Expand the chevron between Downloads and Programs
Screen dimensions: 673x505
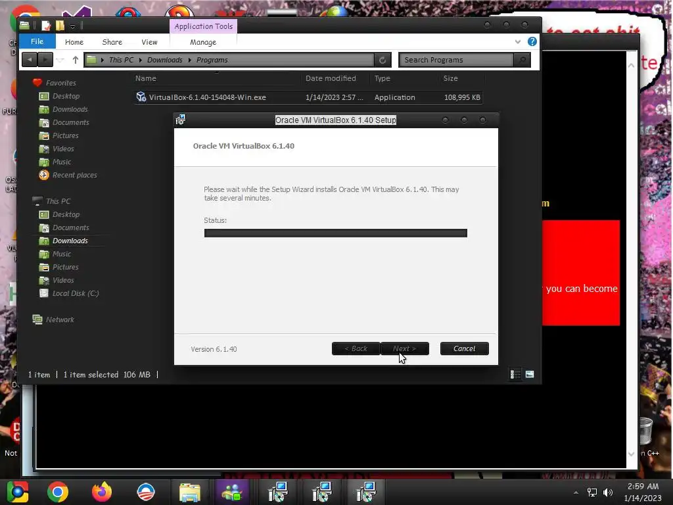[x=189, y=60]
